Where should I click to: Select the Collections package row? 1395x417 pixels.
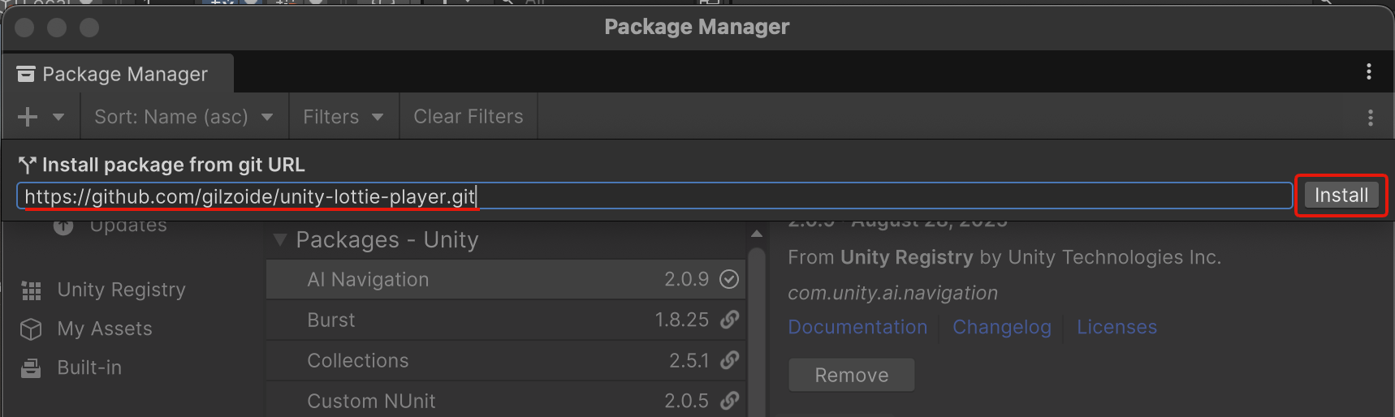505,360
